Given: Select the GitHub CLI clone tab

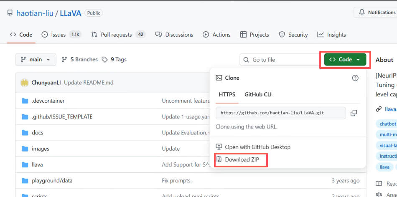Looking at the screenshot, I should (x=258, y=95).
